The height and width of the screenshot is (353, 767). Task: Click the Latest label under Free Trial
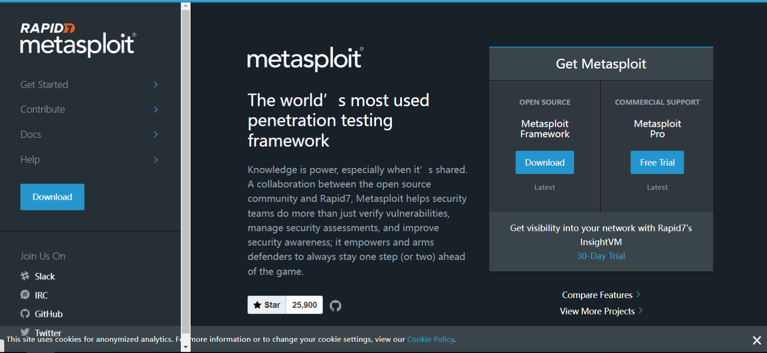click(657, 187)
